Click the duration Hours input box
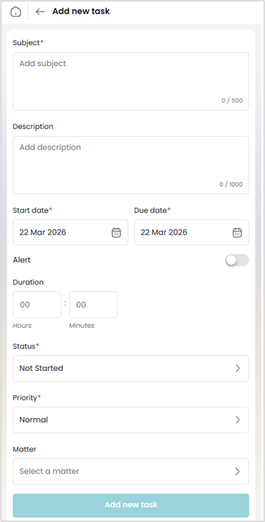The height and width of the screenshot is (522, 265). (x=37, y=304)
